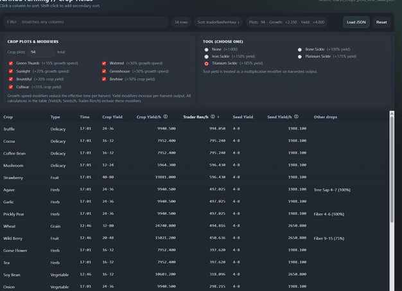Click the Grain type cell

[55, 226]
